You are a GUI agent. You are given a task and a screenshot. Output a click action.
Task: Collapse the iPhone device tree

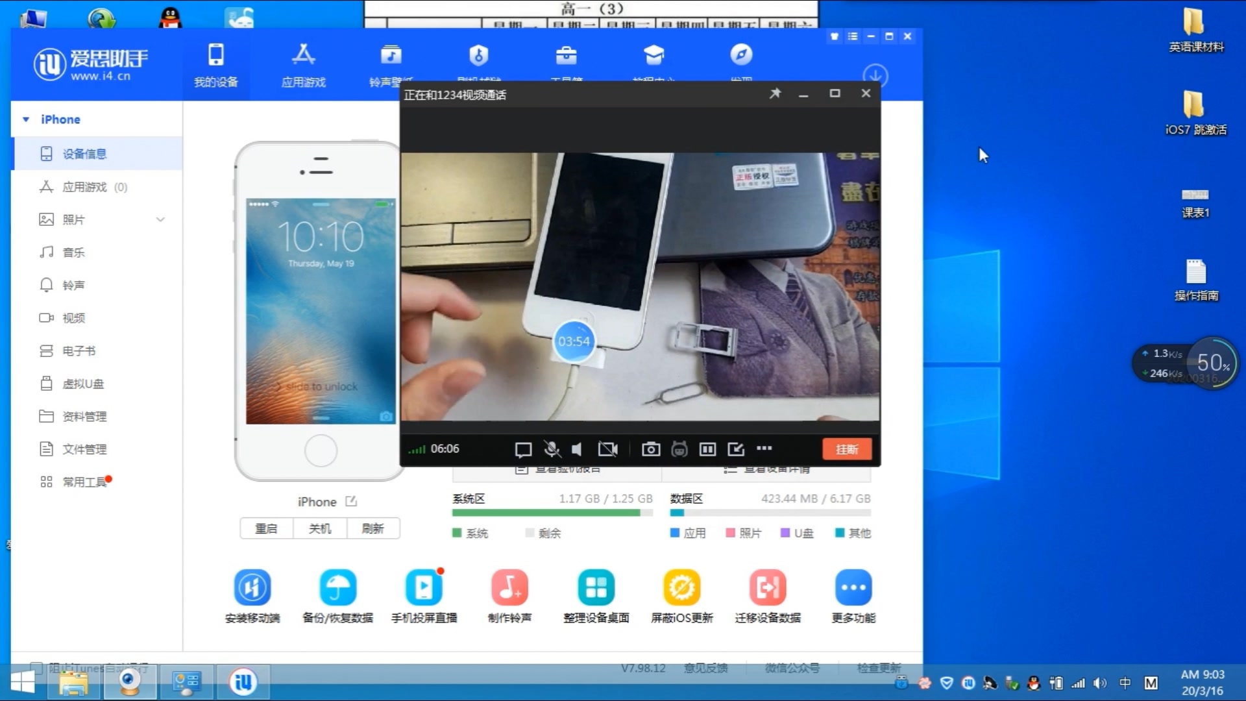[x=26, y=119]
